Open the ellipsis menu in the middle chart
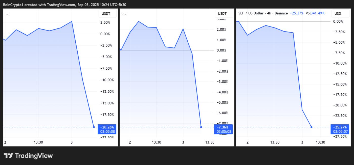 [x=124, y=14]
